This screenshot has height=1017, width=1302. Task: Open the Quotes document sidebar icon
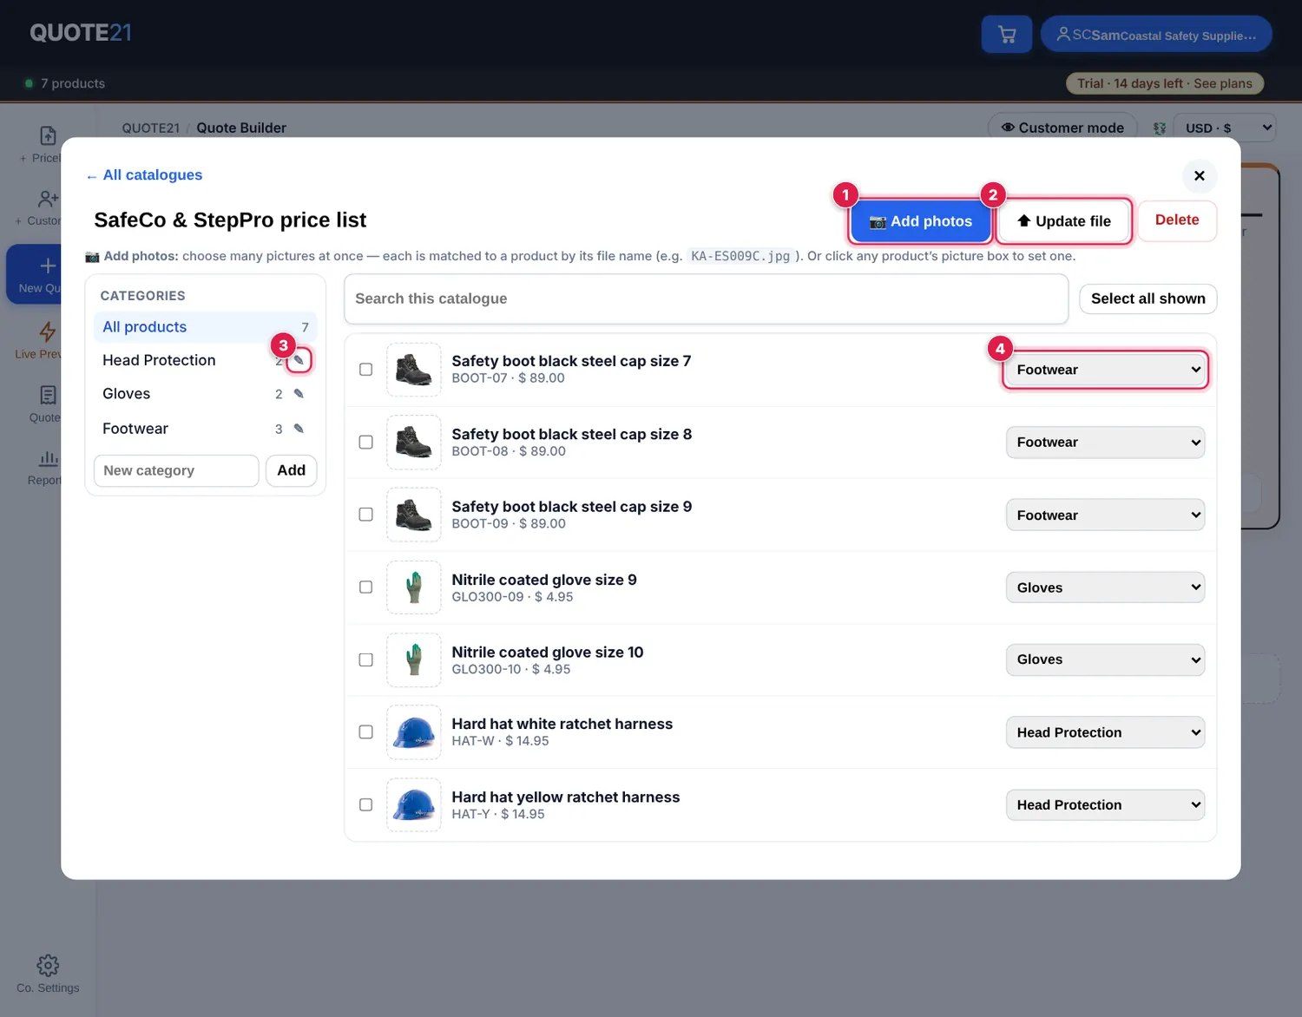click(x=48, y=395)
